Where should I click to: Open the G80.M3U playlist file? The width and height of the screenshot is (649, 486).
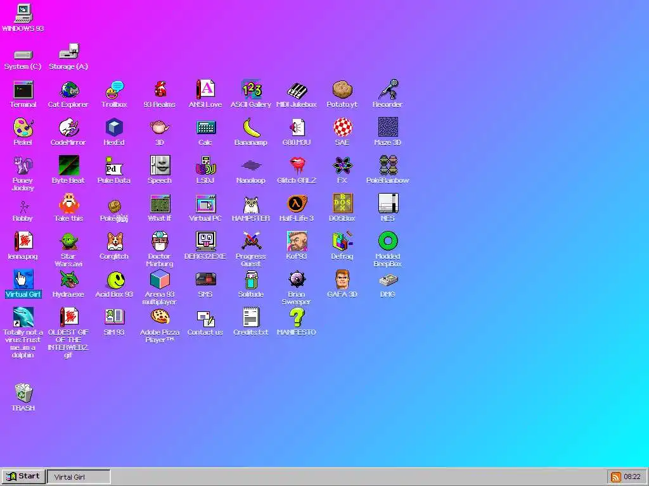[297, 128]
